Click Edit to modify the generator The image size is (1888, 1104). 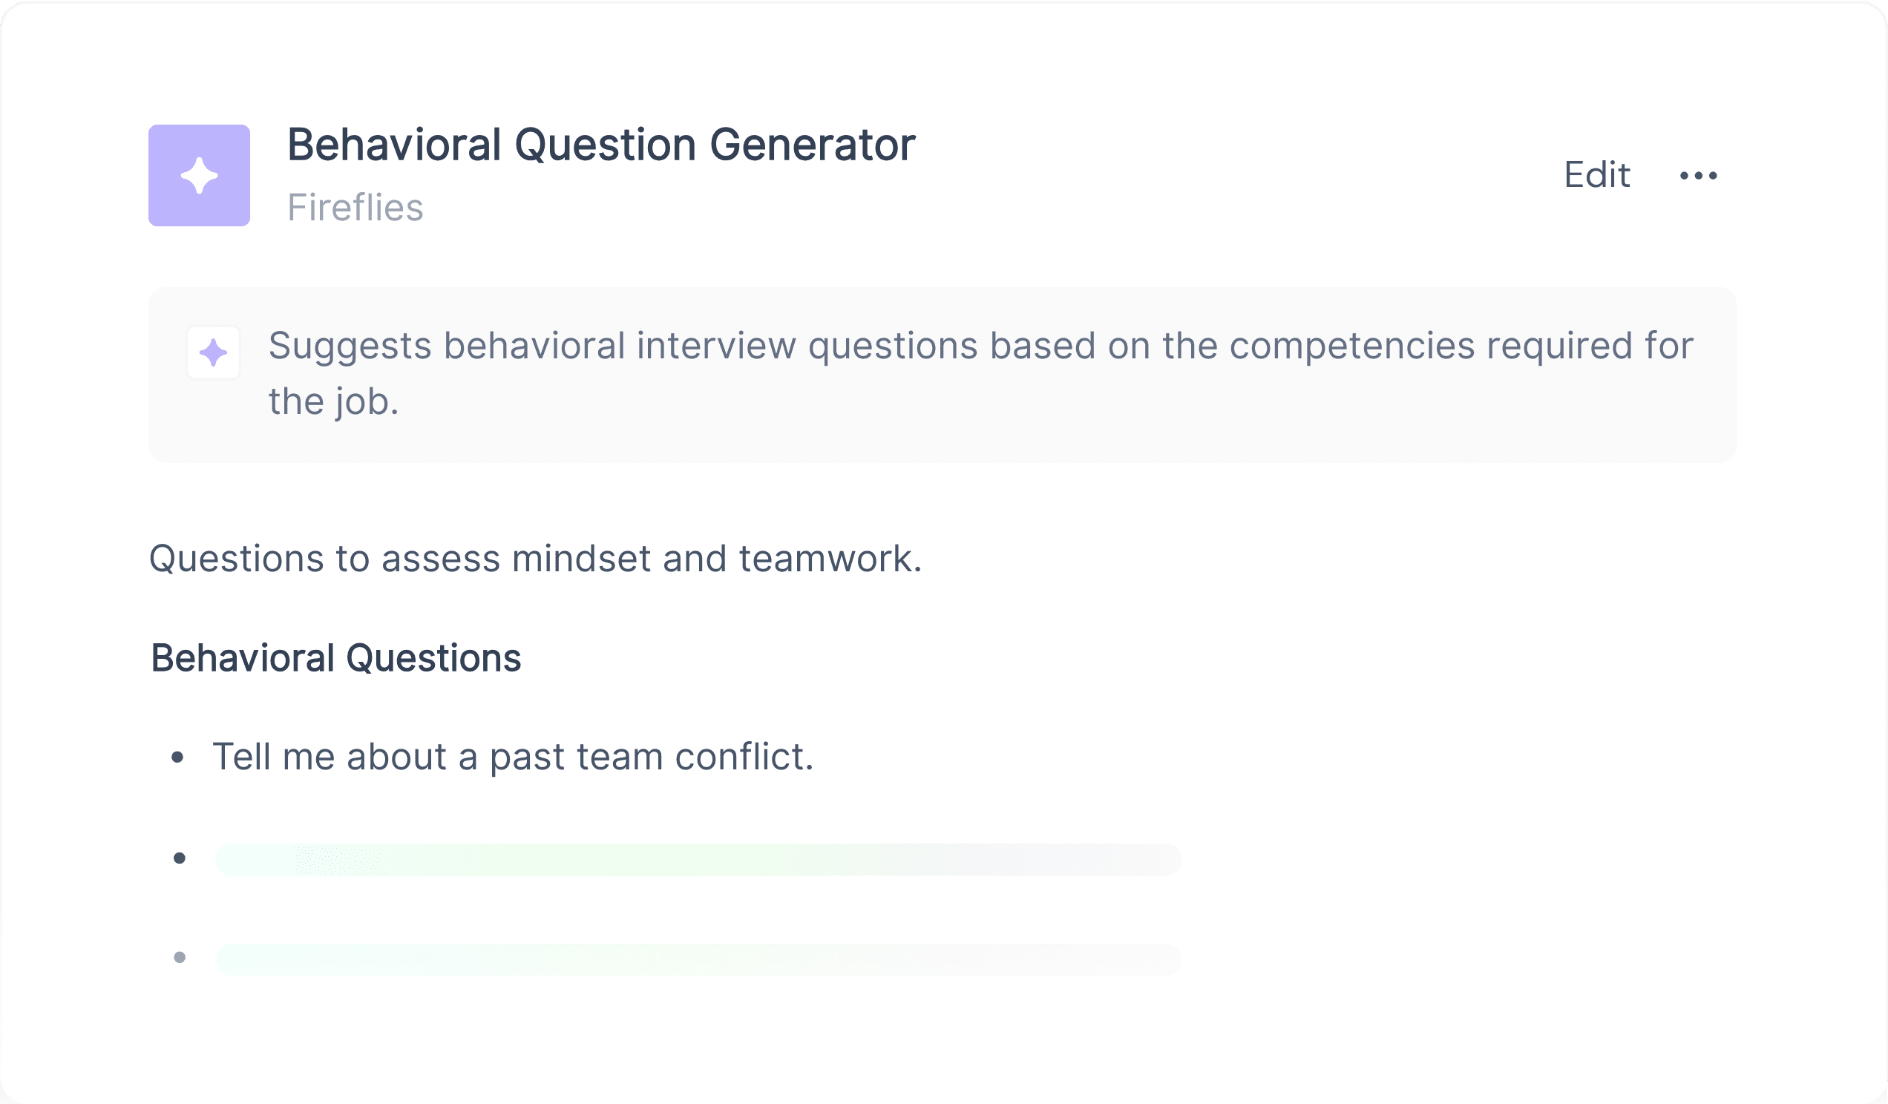(x=1596, y=175)
